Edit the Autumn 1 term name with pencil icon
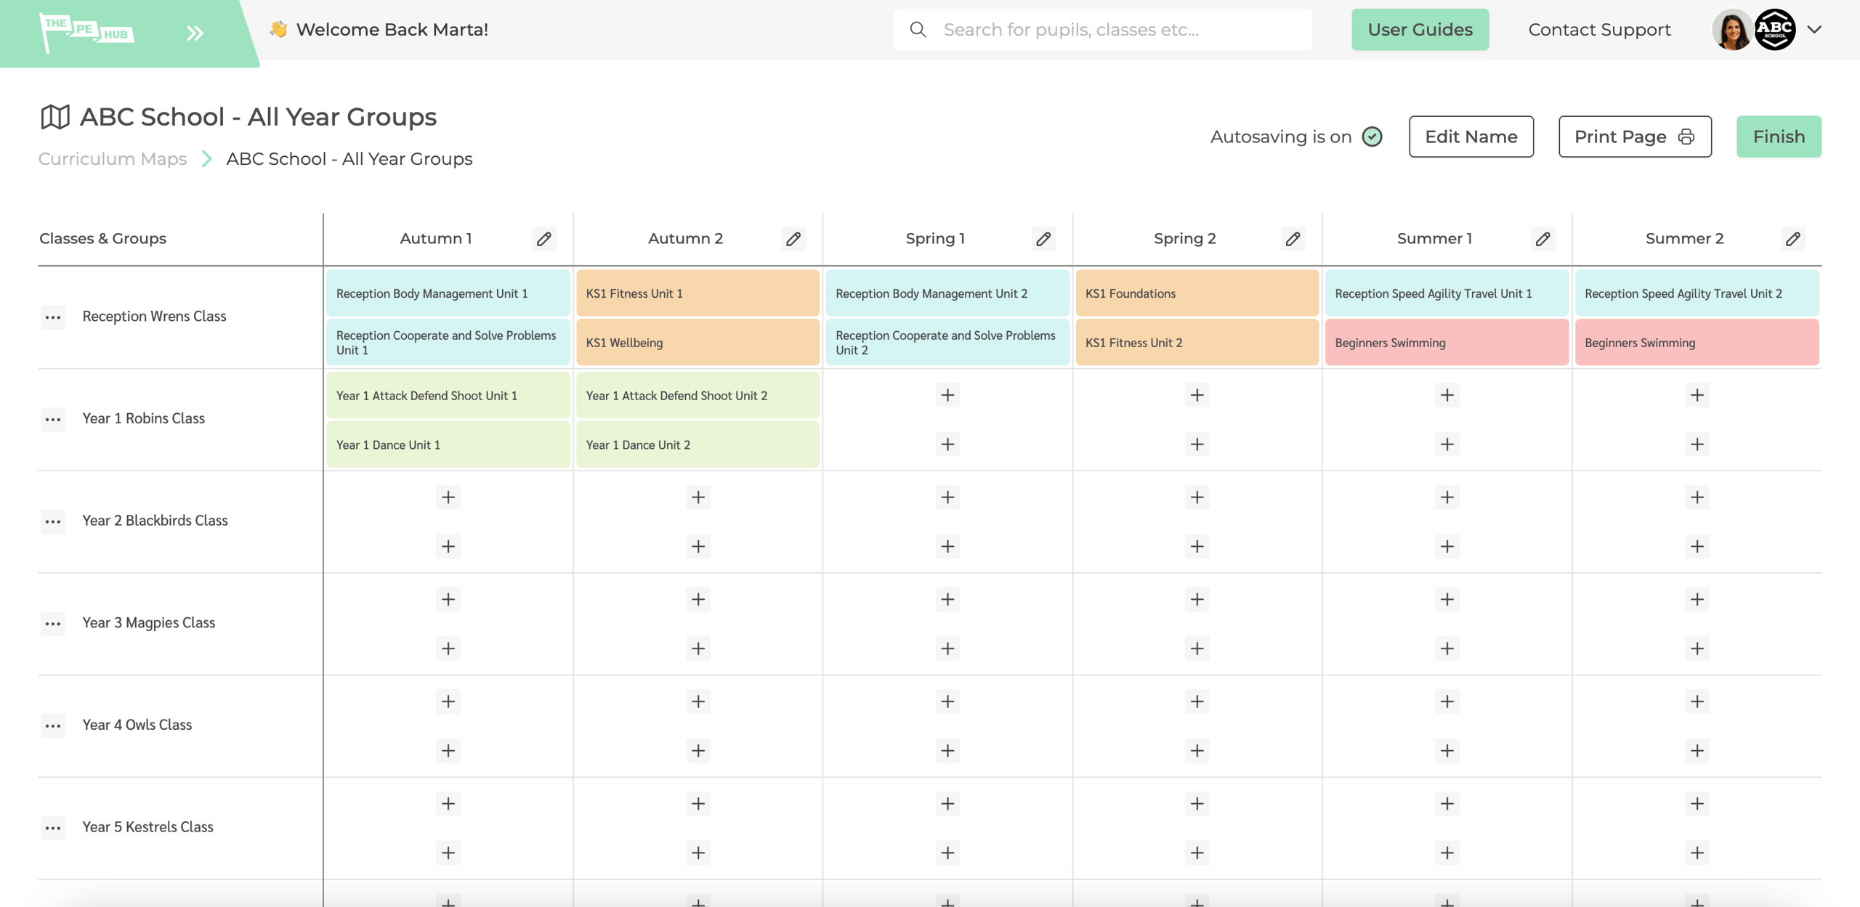 [x=543, y=238]
